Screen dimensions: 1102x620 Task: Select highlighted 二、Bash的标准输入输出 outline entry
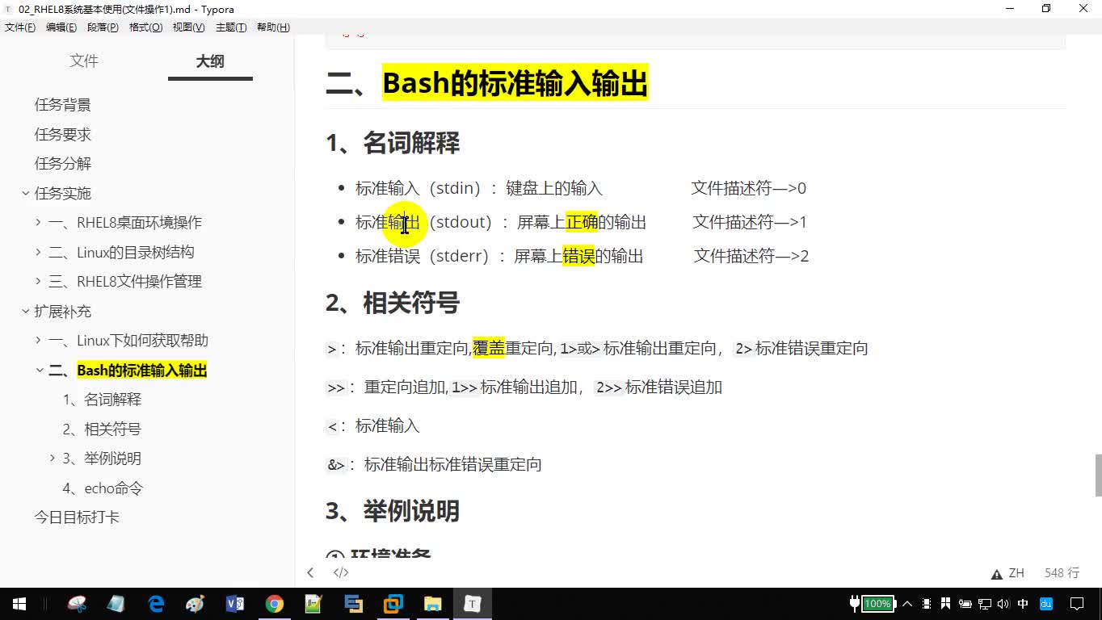128,371
